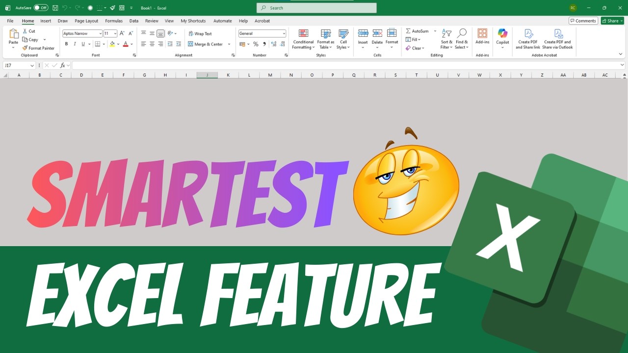Apply the red Font Color

click(x=126, y=44)
